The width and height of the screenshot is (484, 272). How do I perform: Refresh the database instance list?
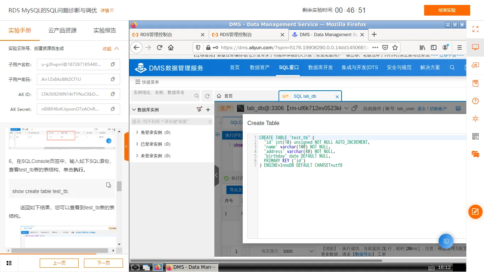[207, 96]
